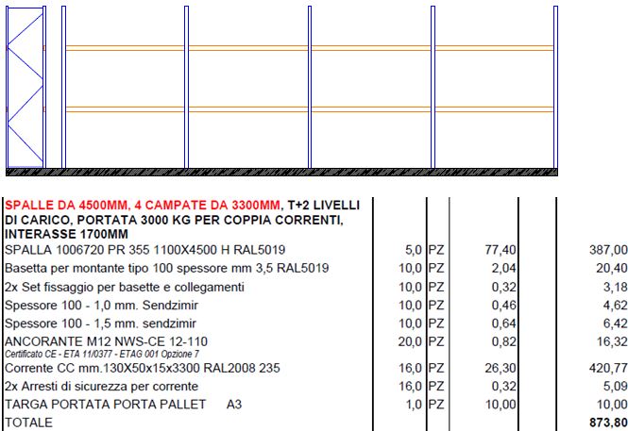Click quantity 1,0 in TARGA row
The height and width of the screenshot is (431, 628).
(x=414, y=405)
